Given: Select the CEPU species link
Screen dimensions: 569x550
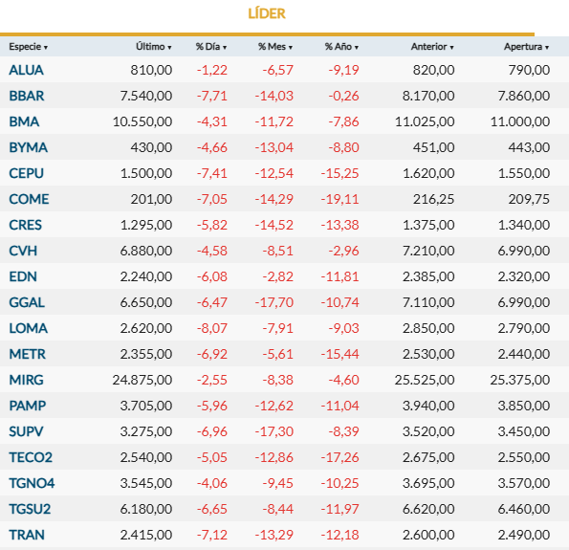Looking at the screenshot, I should tap(26, 173).
